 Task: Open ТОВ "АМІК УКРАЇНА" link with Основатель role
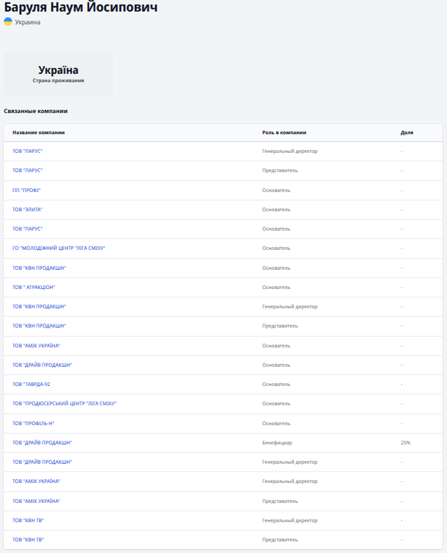click(x=37, y=346)
